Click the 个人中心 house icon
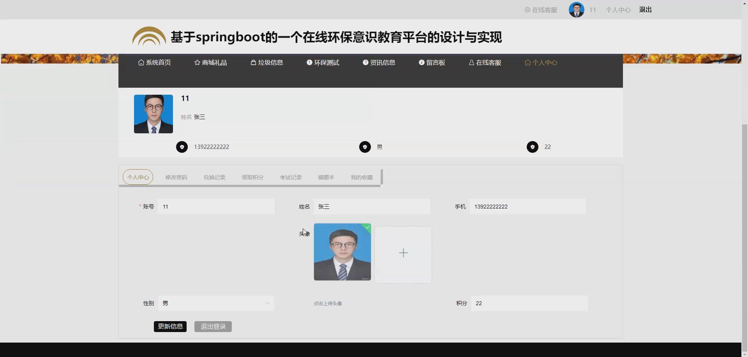The height and width of the screenshot is (357, 748). (528, 62)
